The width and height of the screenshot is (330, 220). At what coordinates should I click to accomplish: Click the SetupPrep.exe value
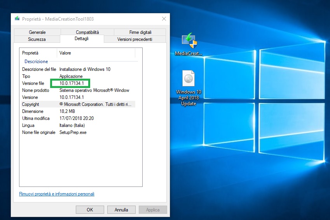click(x=73, y=132)
